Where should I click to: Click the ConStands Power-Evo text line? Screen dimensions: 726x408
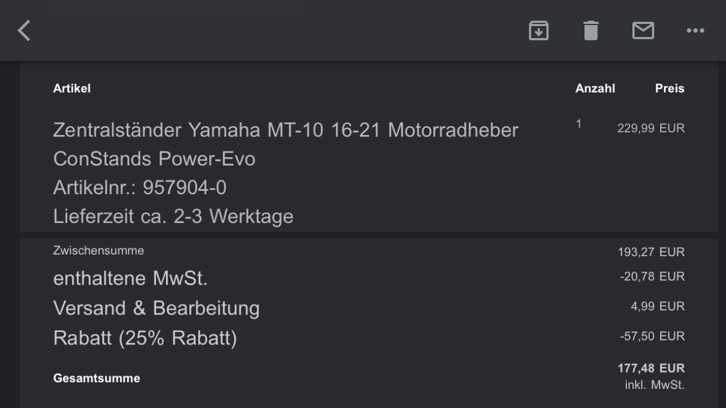[154, 159]
